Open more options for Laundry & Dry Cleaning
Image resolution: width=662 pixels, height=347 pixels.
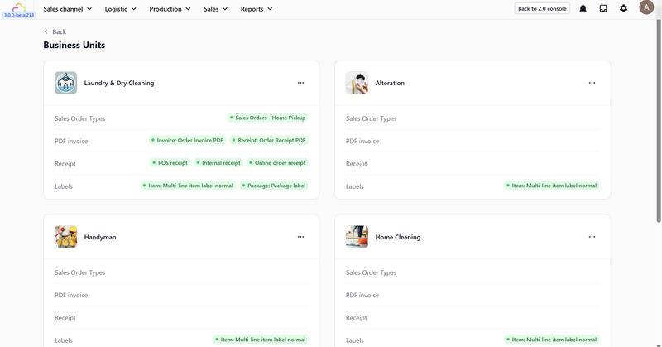pos(300,83)
